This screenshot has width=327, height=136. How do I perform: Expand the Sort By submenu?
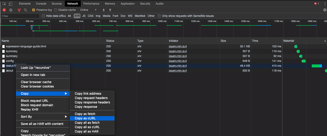point(43,117)
